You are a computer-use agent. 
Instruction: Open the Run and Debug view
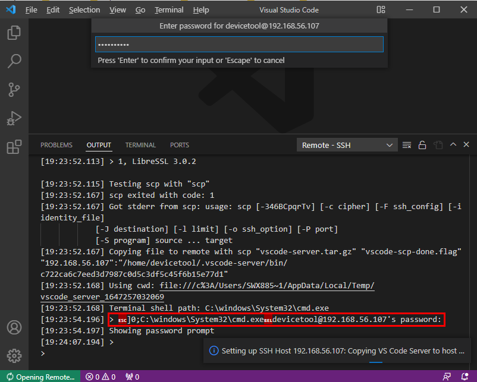click(14, 118)
